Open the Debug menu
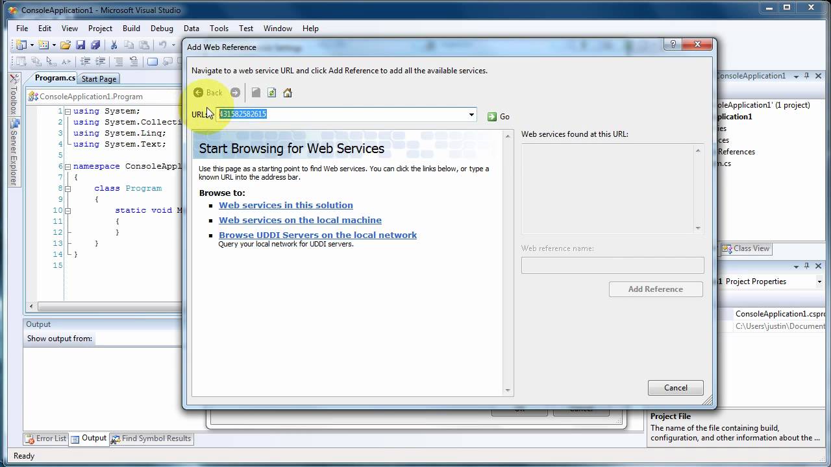 [162, 29]
